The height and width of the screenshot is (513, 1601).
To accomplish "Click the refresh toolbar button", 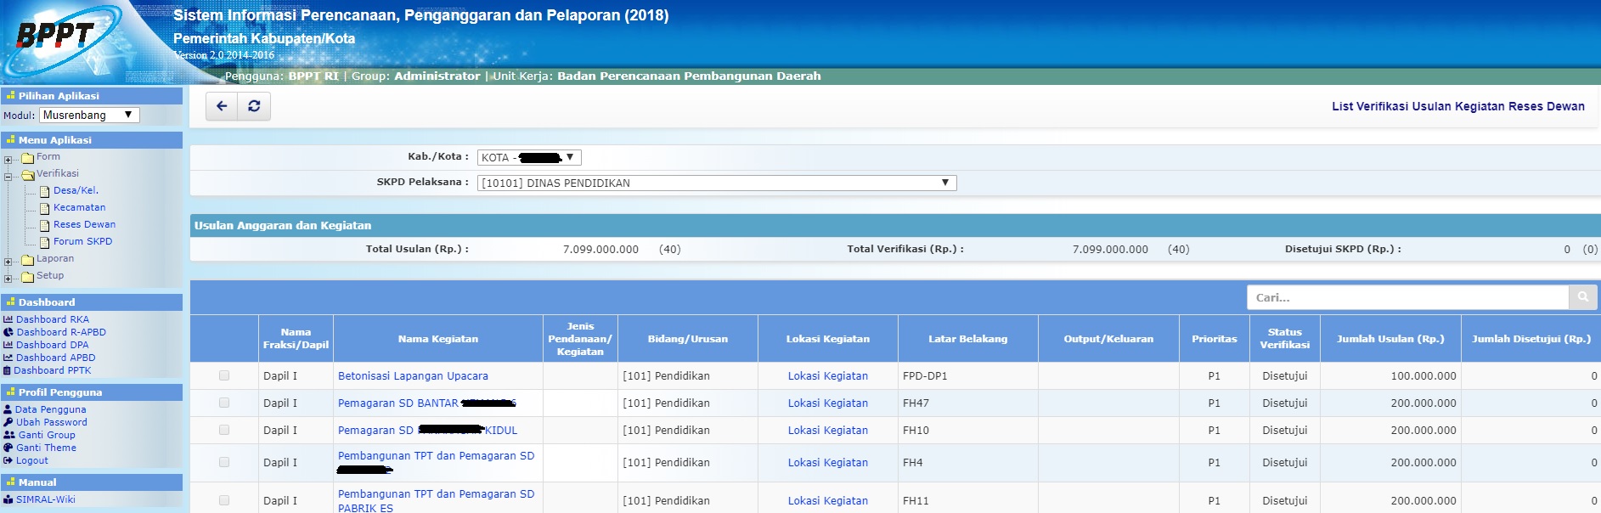I will (x=254, y=106).
